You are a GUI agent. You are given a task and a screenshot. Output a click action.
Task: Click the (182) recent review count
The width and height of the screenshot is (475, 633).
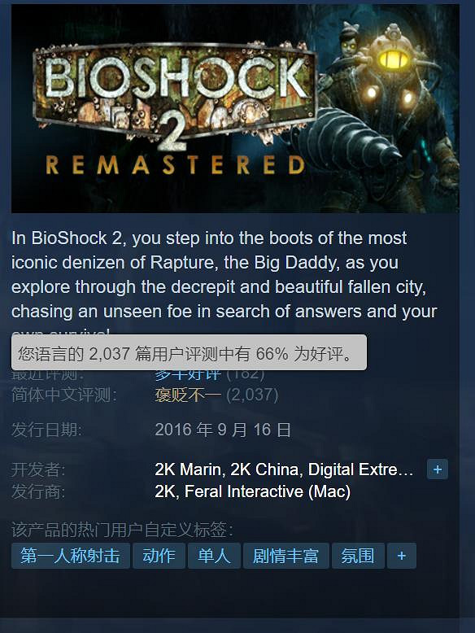[x=246, y=375]
